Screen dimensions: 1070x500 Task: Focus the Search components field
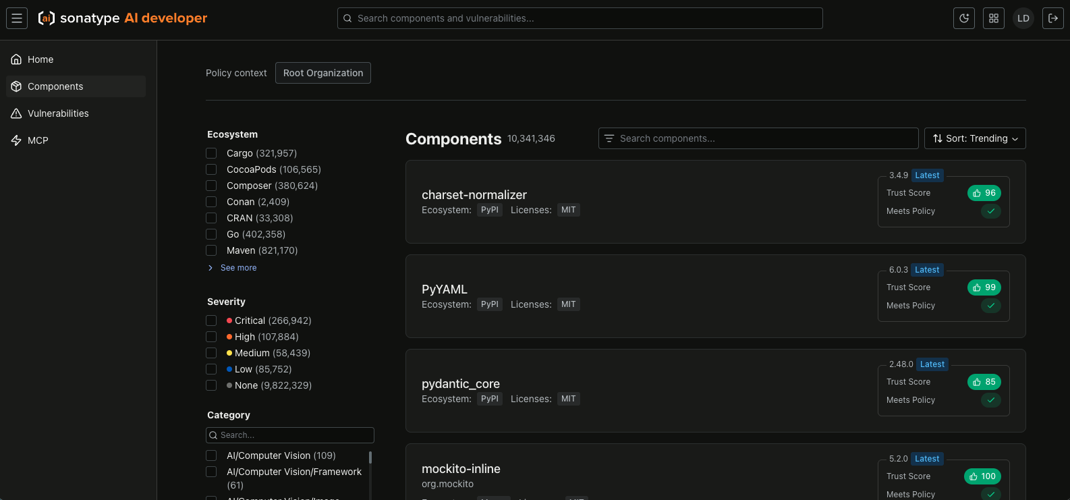point(758,138)
